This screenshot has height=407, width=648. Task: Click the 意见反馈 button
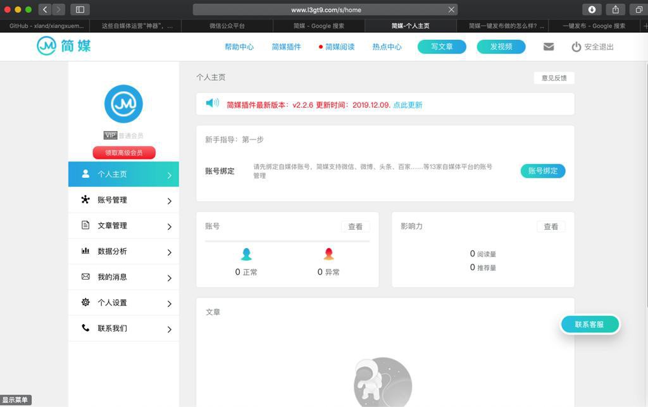tap(554, 78)
